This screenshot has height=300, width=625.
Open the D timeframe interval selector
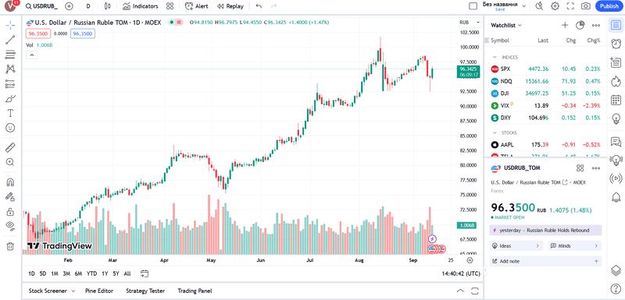tap(88, 6)
